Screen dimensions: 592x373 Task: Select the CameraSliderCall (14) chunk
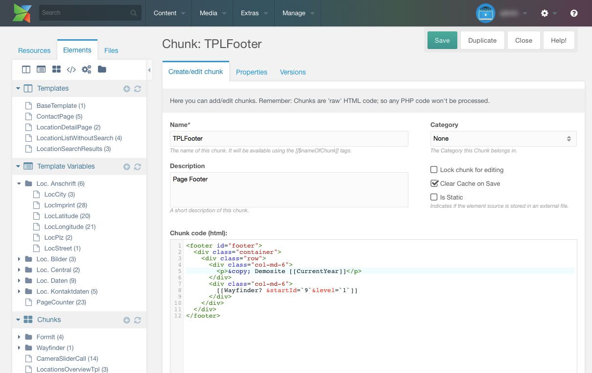point(67,359)
